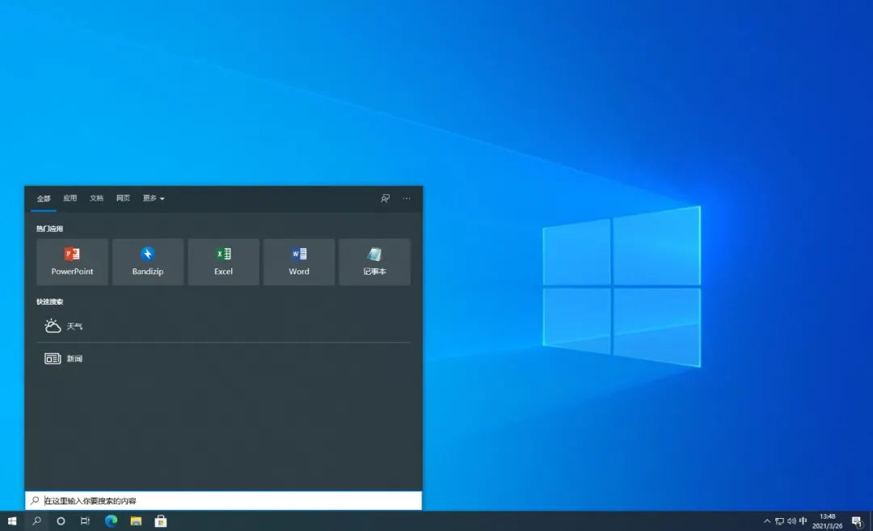Viewport: 873px width, 531px height.
Task: Open PowerPoint from top apps
Action: [72, 261]
